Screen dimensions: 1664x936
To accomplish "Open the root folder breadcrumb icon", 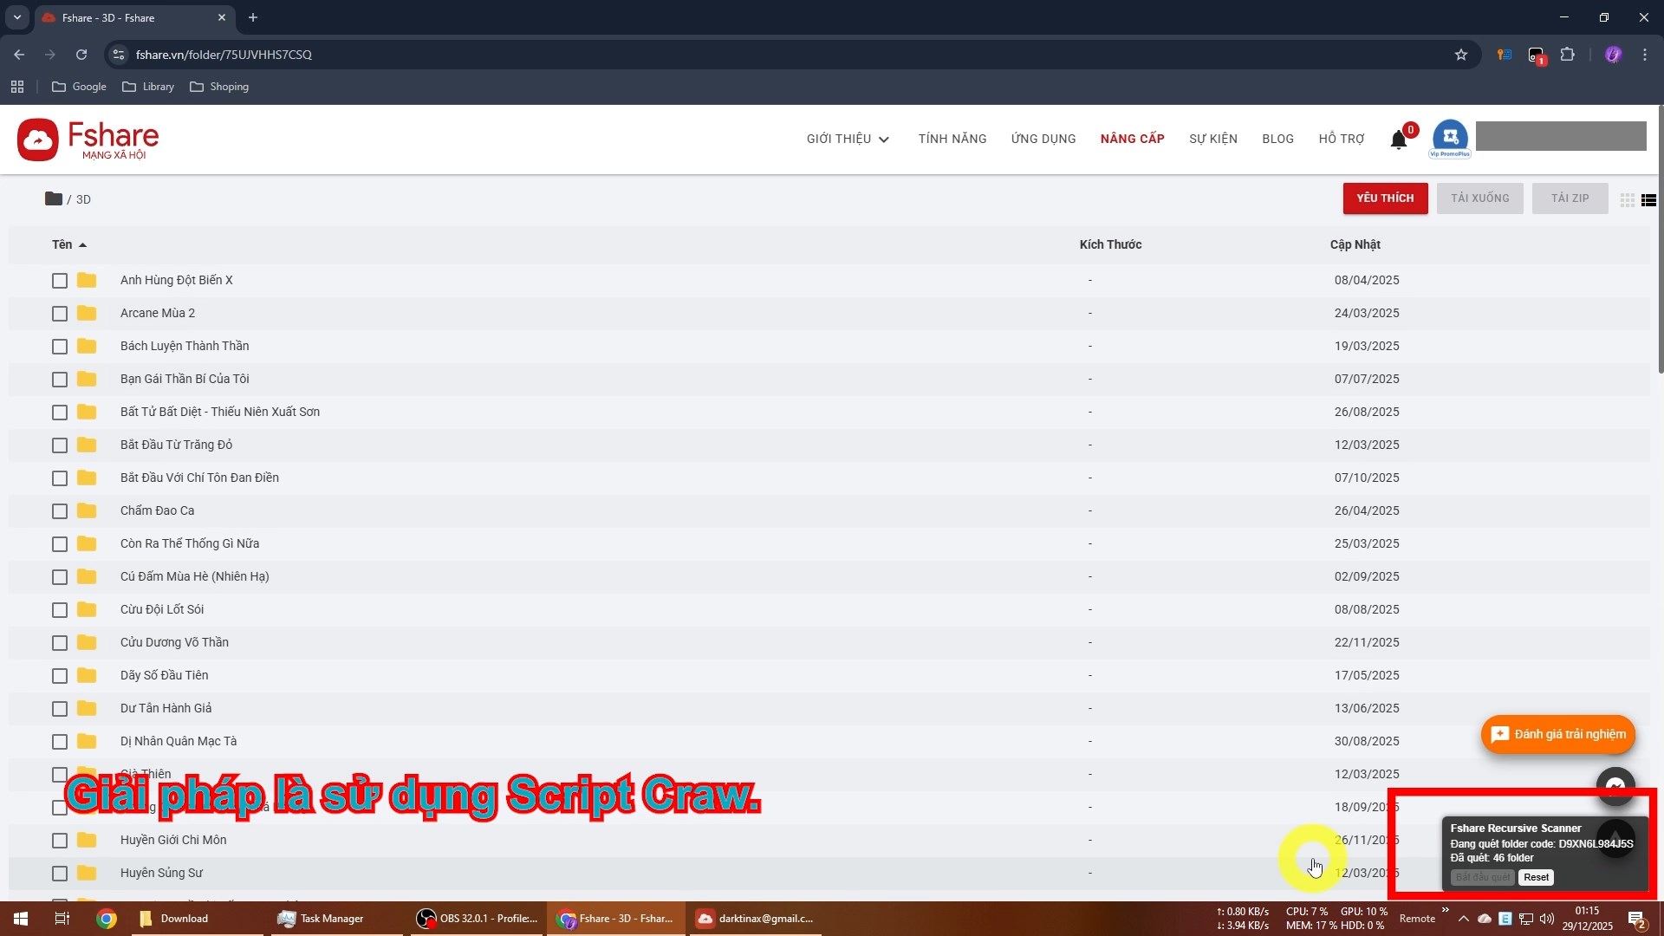I will coord(53,198).
